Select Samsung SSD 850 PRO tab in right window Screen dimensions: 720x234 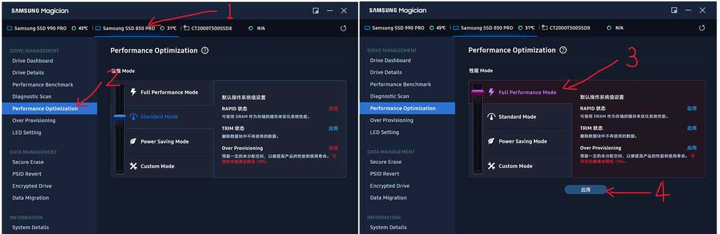pyautogui.click(x=495, y=27)
